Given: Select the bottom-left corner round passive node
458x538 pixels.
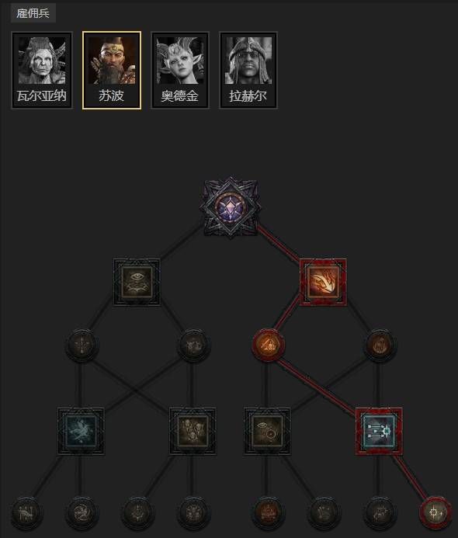Looking at the screenshot, I should [26, 512].
